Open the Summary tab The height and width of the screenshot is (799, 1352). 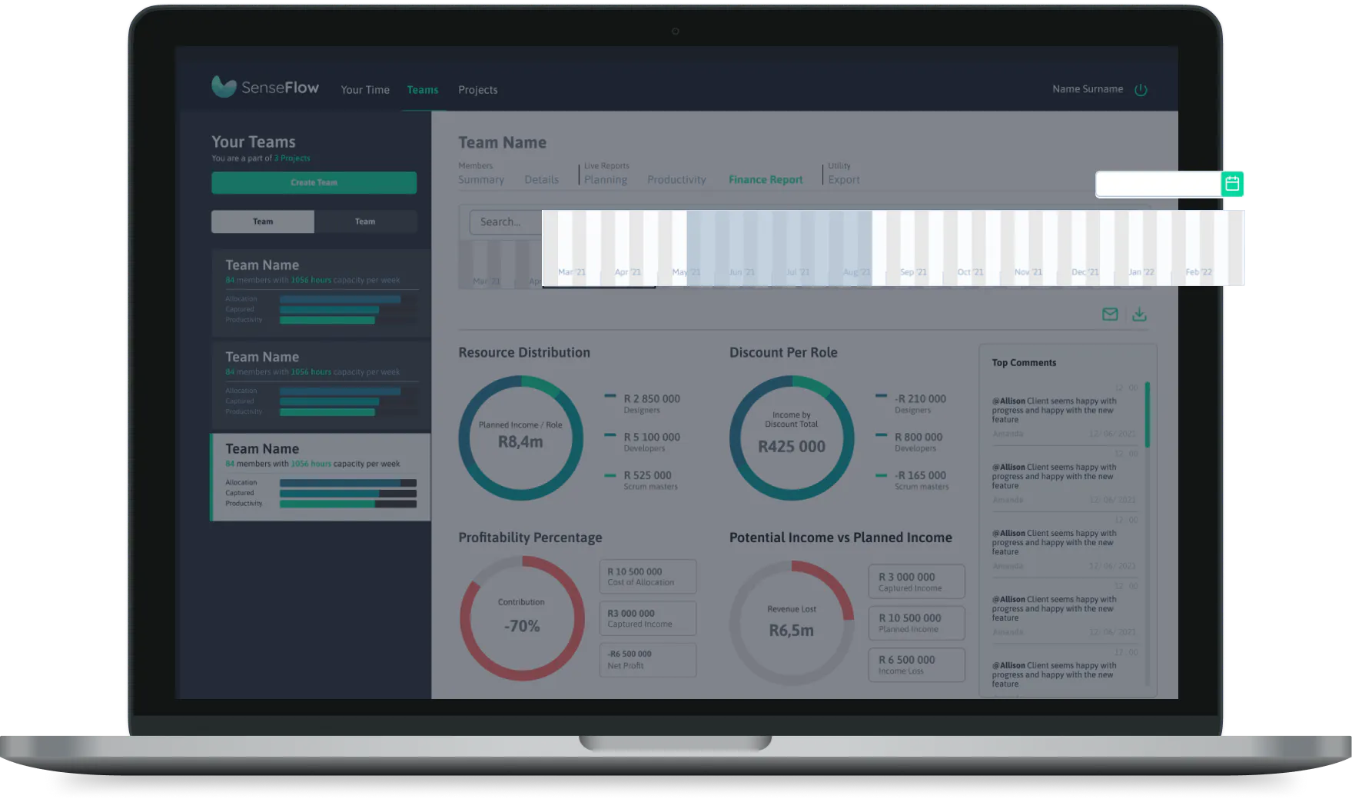[x=481, y=180]
